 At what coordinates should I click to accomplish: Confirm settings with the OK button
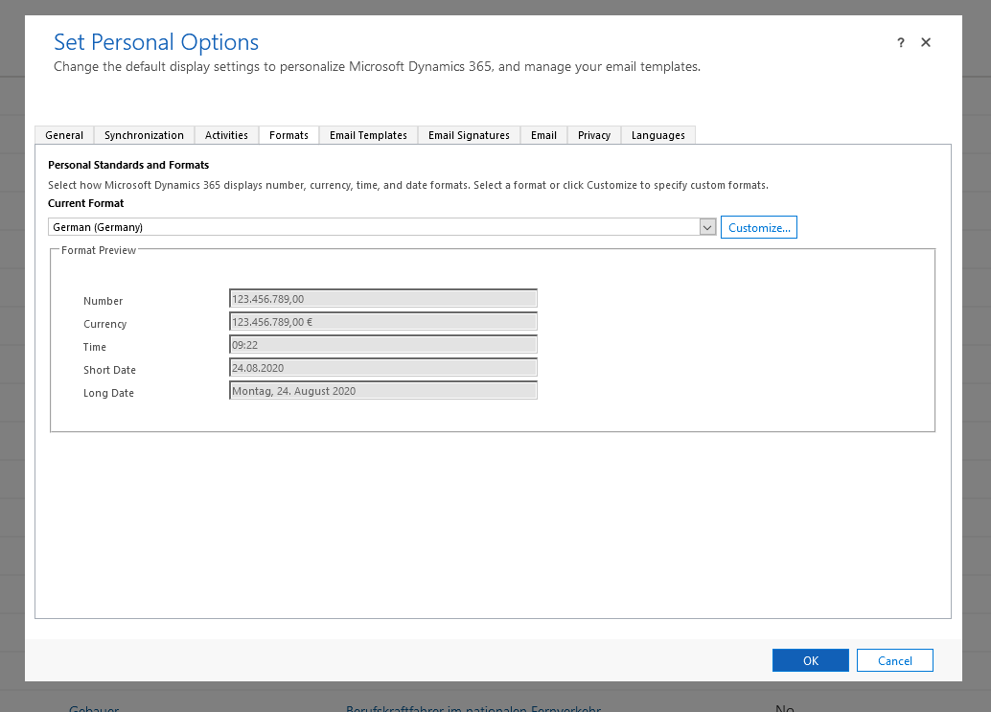pos(810,660)
